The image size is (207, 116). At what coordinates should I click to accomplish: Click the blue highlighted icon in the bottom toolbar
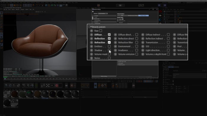[x=96, y=85]
